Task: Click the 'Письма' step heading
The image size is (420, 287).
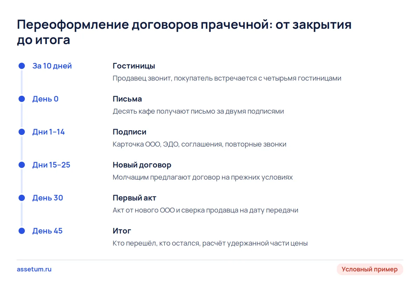Action: click(x=127, y=99)
